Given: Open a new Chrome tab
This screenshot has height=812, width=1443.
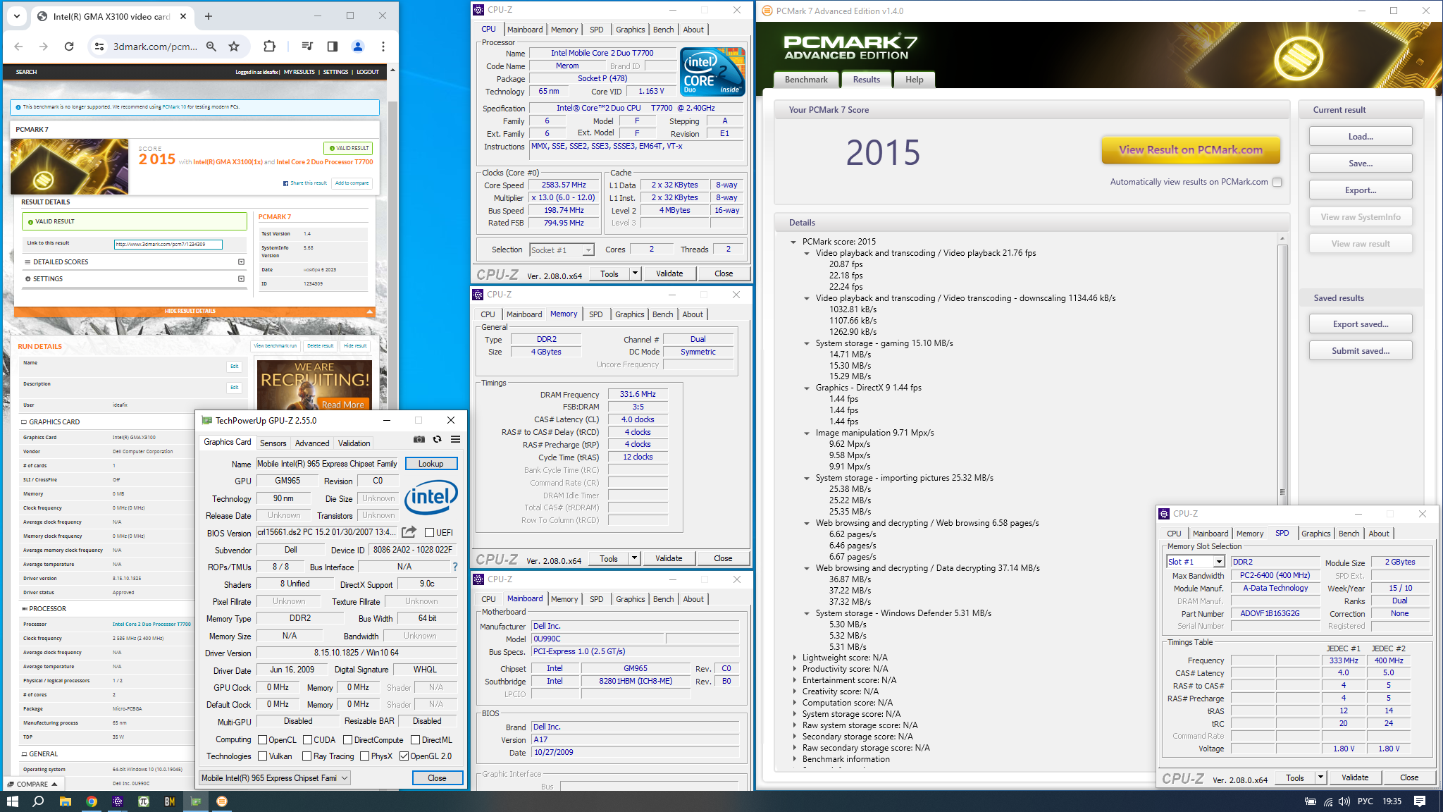Looking at the screenshot, I should [209, 16].
